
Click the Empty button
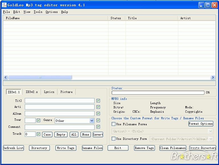(61, 134)
